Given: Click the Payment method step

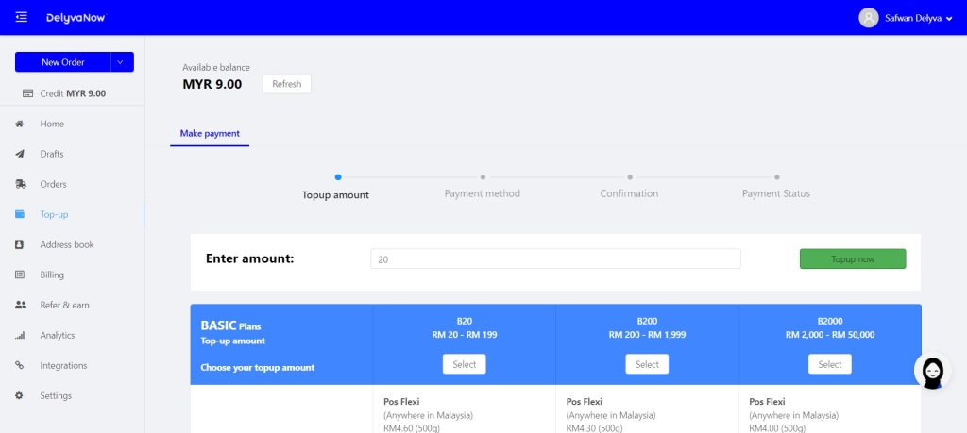Looking at the screenshot, I should pyautogui.click(x=483, y=193).
